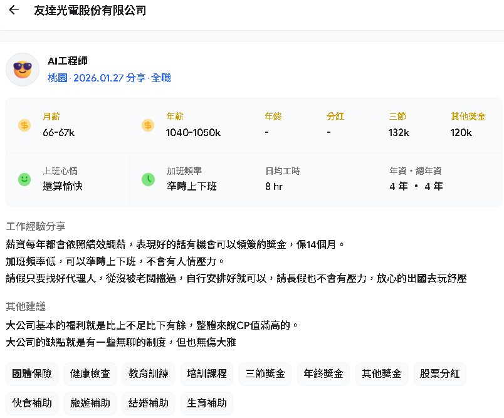The width and height of the screenshot is (504, 418).
Task: Click the 工作經驗分享 section heading
Action: (x=36, y=226)
